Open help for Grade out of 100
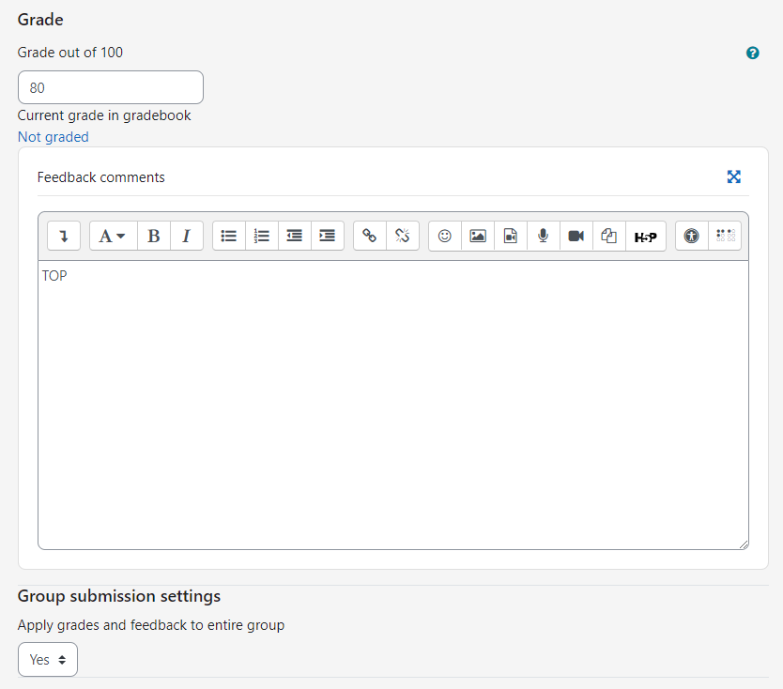 [x=753, y=53]
